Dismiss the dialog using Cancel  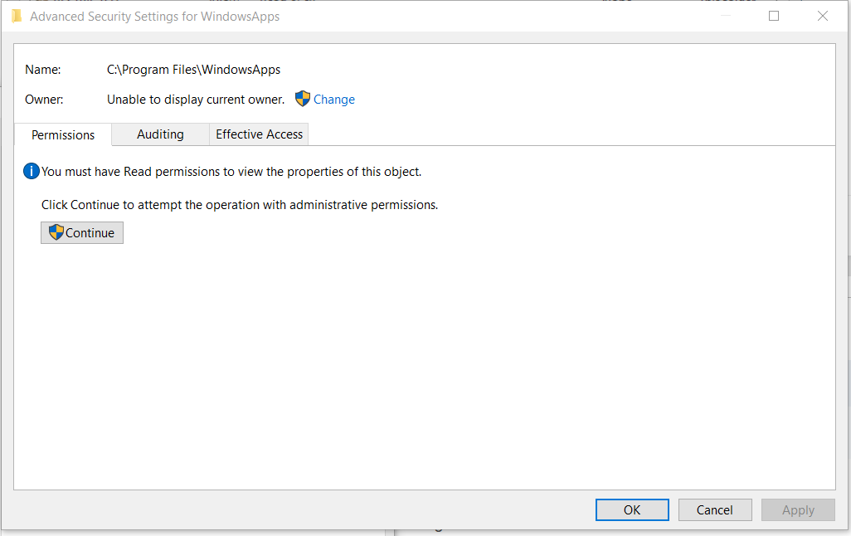[714, 509]
